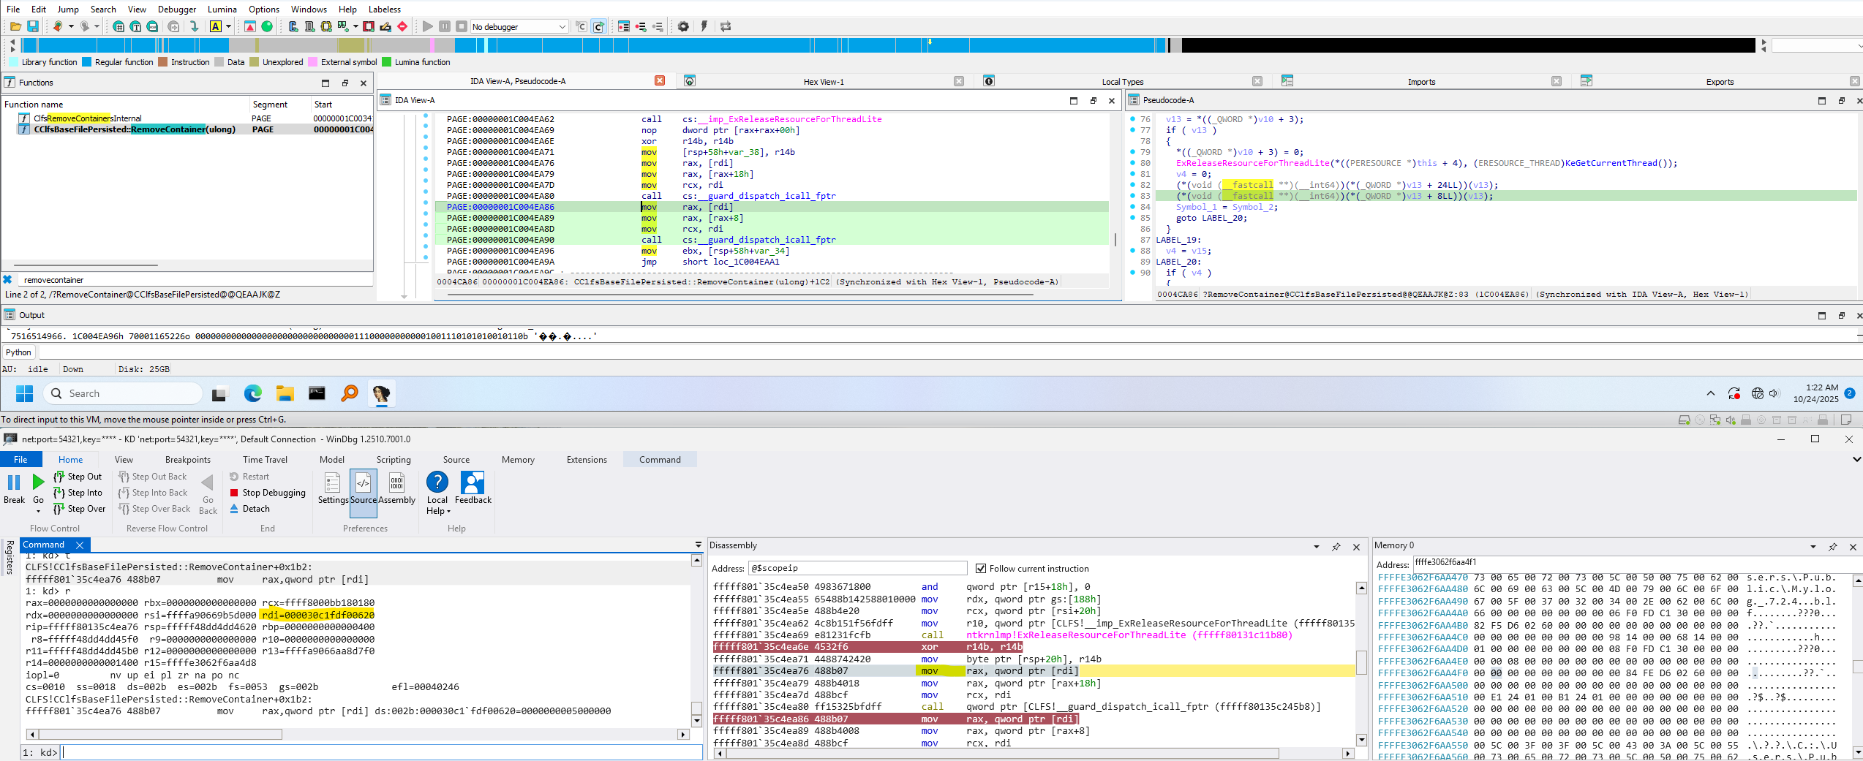1863x761 pixels.
Task: Toggle Follow current instruction checkbox
Action: click(981, 569)
